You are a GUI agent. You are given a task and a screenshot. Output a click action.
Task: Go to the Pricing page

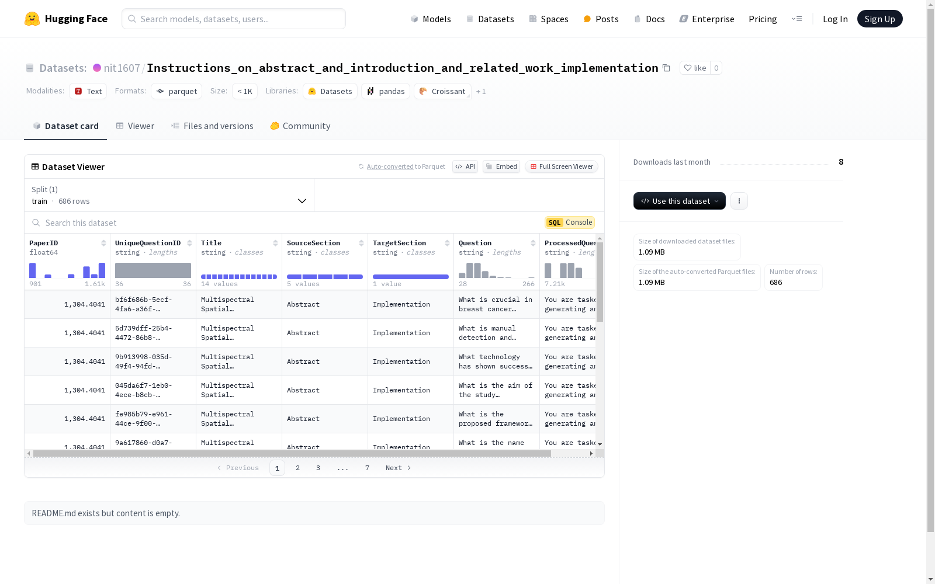pyautogui.click(x=763, y=19)
